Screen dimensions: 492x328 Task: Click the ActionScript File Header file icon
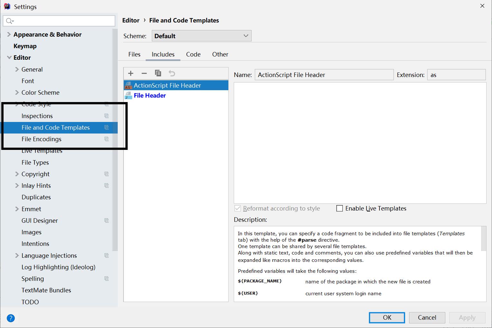point(128,85)
